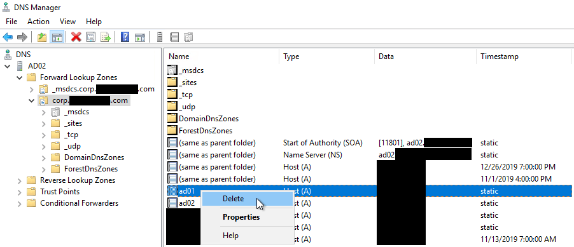
Task: Choose Properties from the context menu
Action: [247, 217]
